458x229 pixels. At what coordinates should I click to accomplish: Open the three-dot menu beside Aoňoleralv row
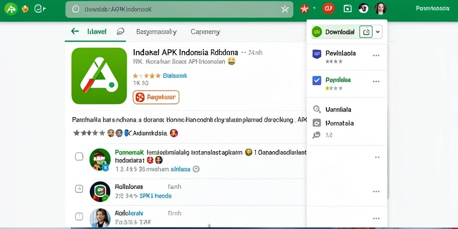pos(376,218)
